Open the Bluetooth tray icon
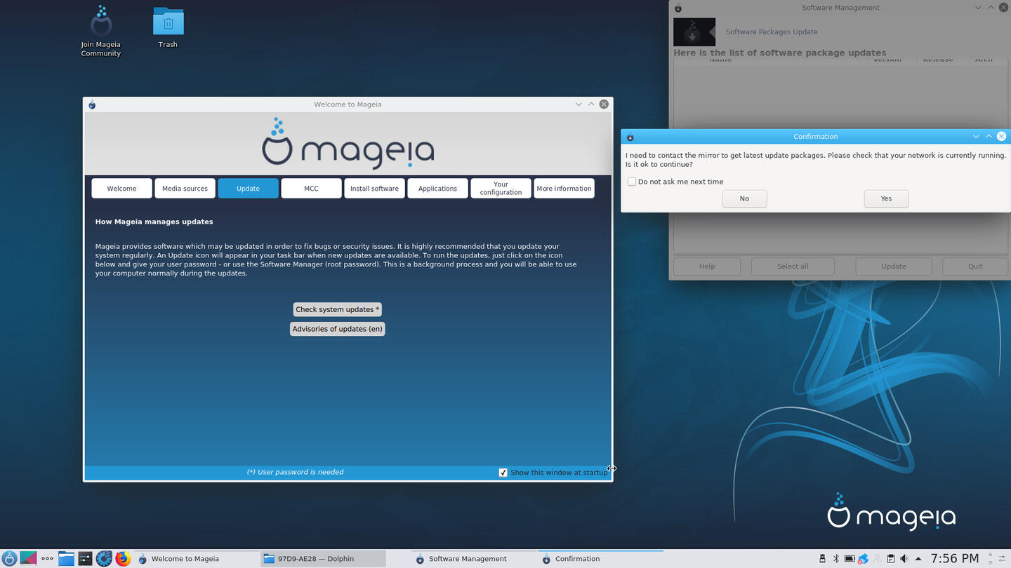The height and width of the screenshot is (568, 1011). pos(835,559)
